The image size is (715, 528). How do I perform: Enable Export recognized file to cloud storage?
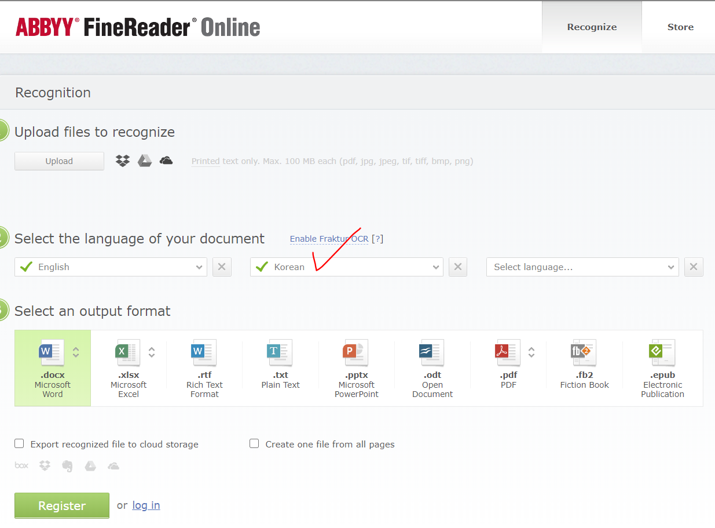click(x=19, y=443)
